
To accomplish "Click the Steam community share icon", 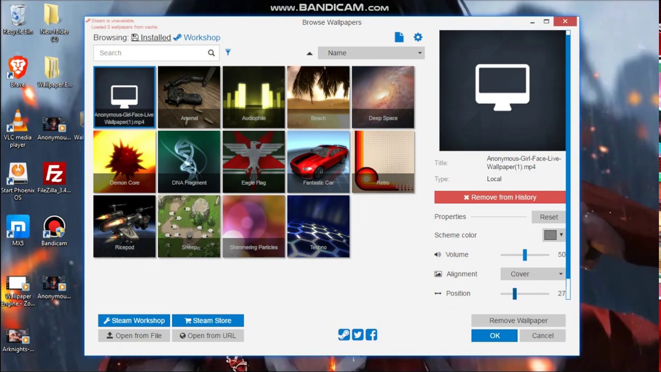I will click(344, 335).
